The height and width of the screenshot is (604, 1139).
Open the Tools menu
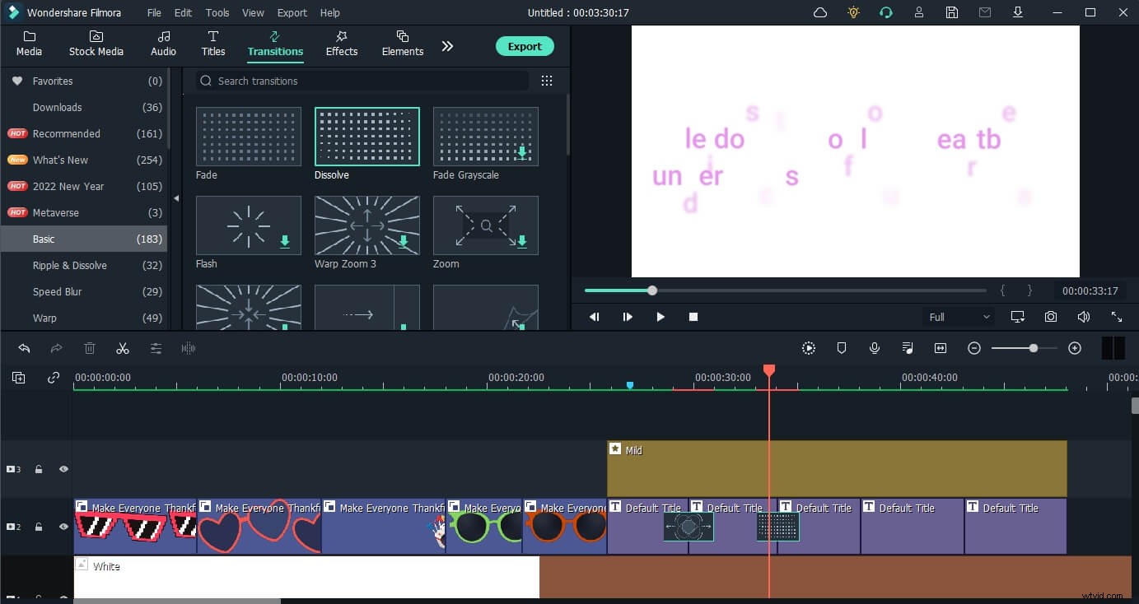[217, 12]
